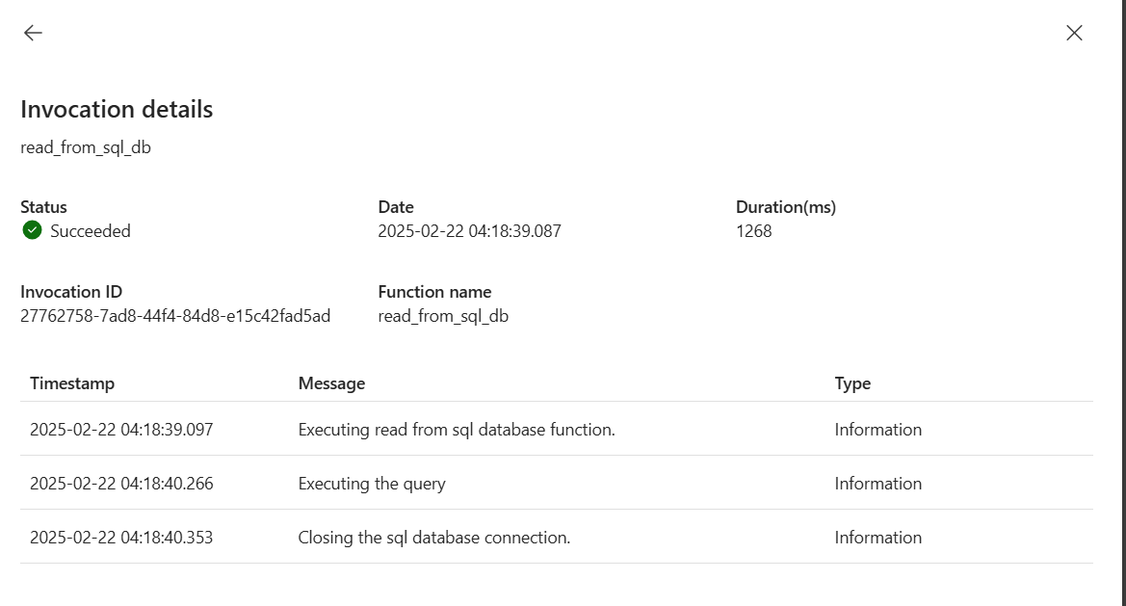Image resolution: width=1126 pixels, height=606 pixels.
Task: Click Information type in first log row
Action: coord(877,430)
